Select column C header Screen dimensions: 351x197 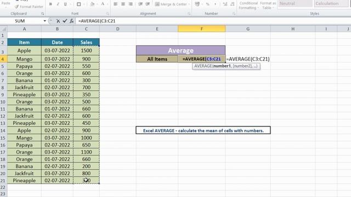[x=86, y=29]
